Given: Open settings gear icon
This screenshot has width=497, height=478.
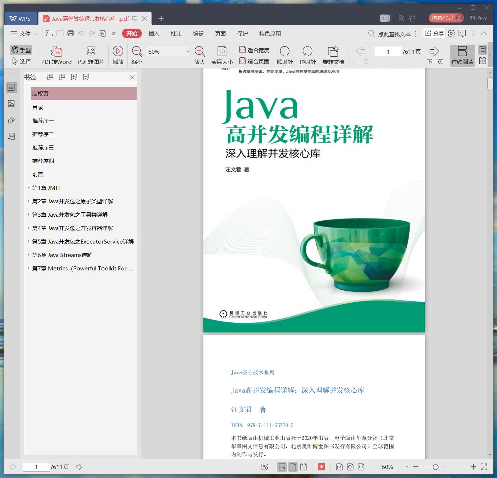Looking at the screenshot, I should click(451, 33).
